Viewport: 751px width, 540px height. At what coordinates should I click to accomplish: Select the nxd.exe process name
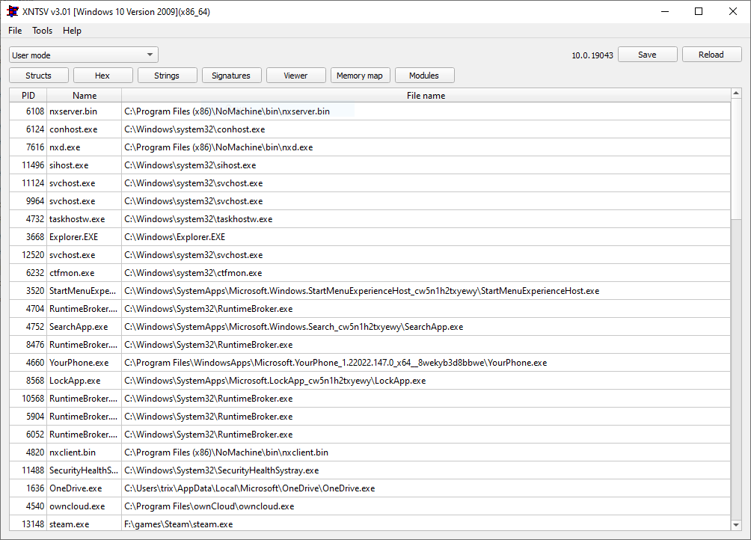point(64,147)
